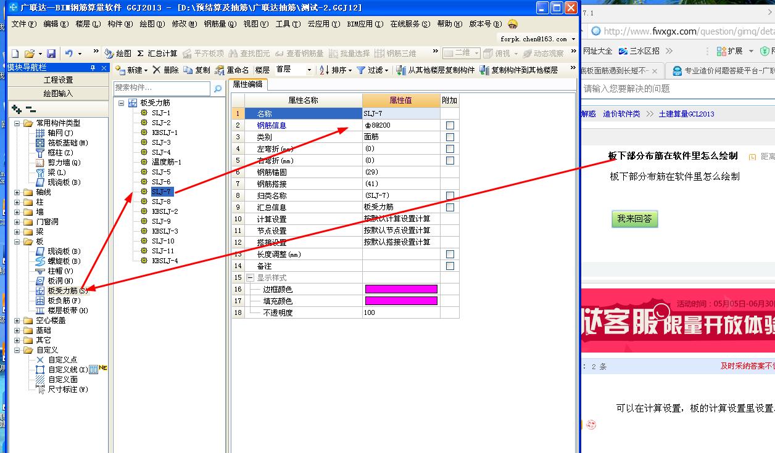Open the 文件(F) menu
Image resolution: width=775 pixels, height=453 pixels.
click(x=24, y=24)
